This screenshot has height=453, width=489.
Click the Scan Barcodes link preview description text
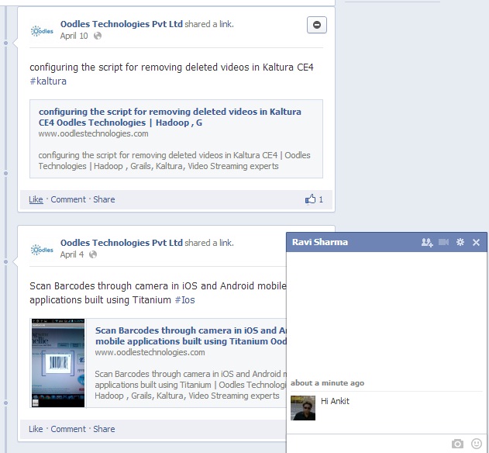coord(190,385)
